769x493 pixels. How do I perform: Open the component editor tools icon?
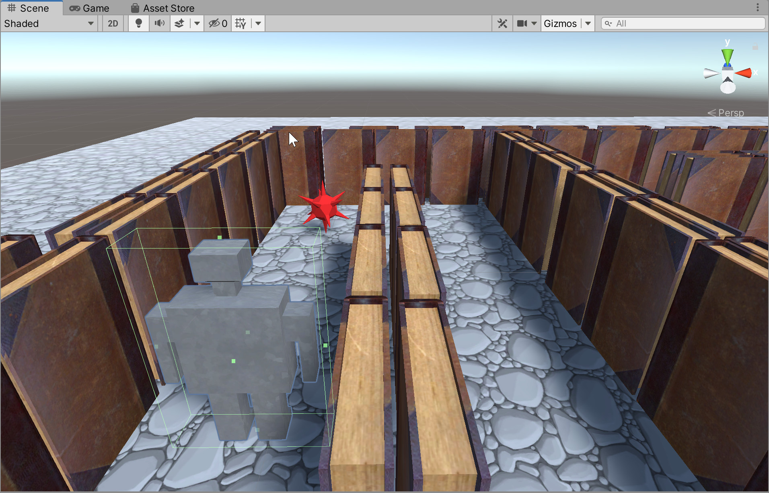pyautogui.click(x=502, y=23)
